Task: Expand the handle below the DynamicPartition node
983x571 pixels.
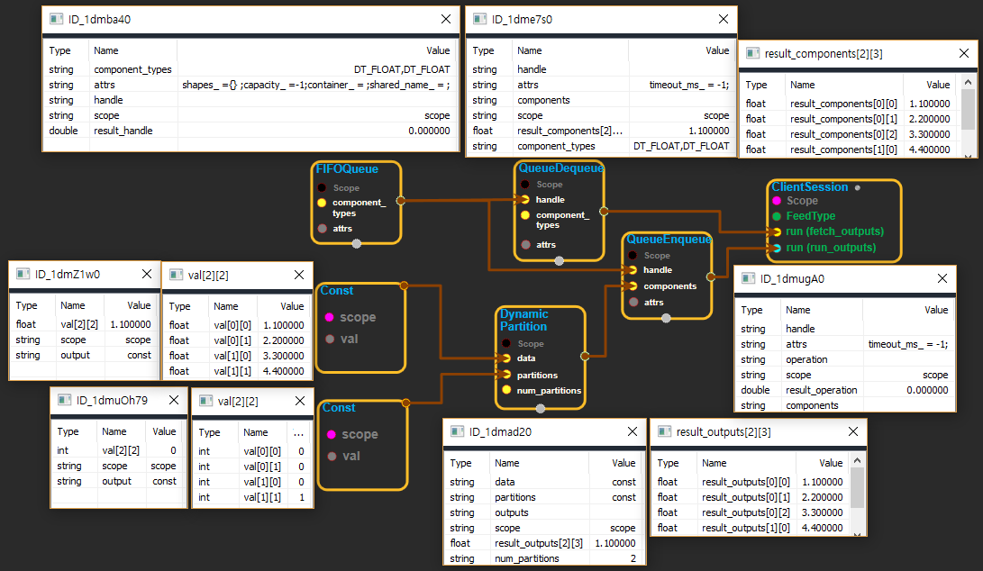Action: pyautogui.click(x=540, y=408)
